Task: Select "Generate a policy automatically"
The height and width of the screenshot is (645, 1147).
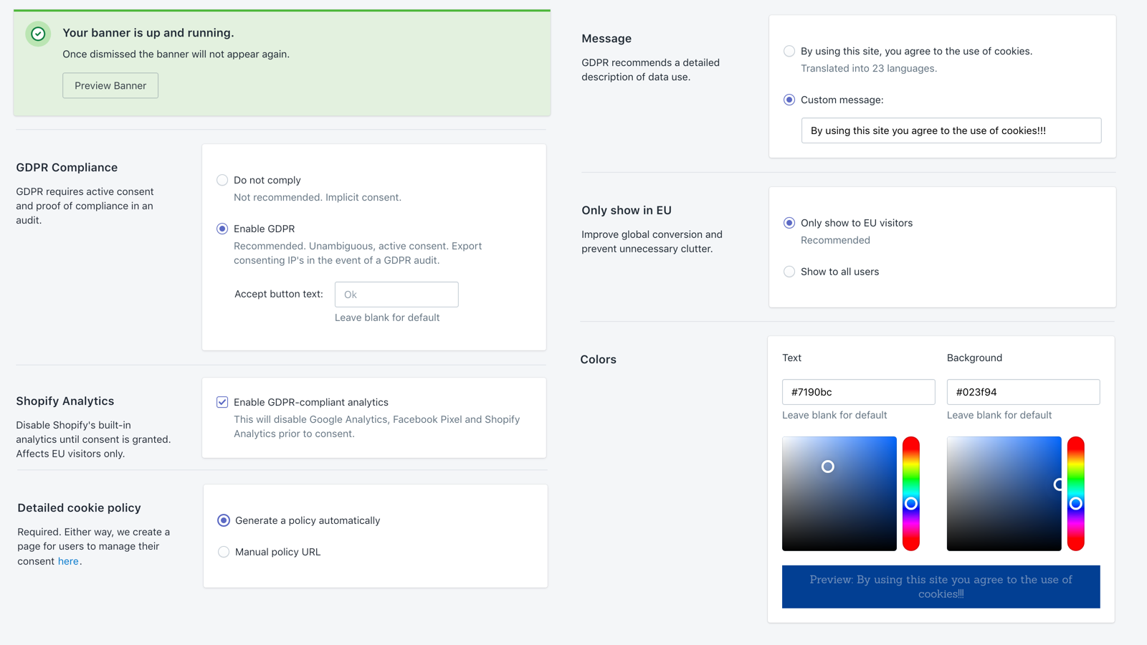Action: tap(223, 520)
